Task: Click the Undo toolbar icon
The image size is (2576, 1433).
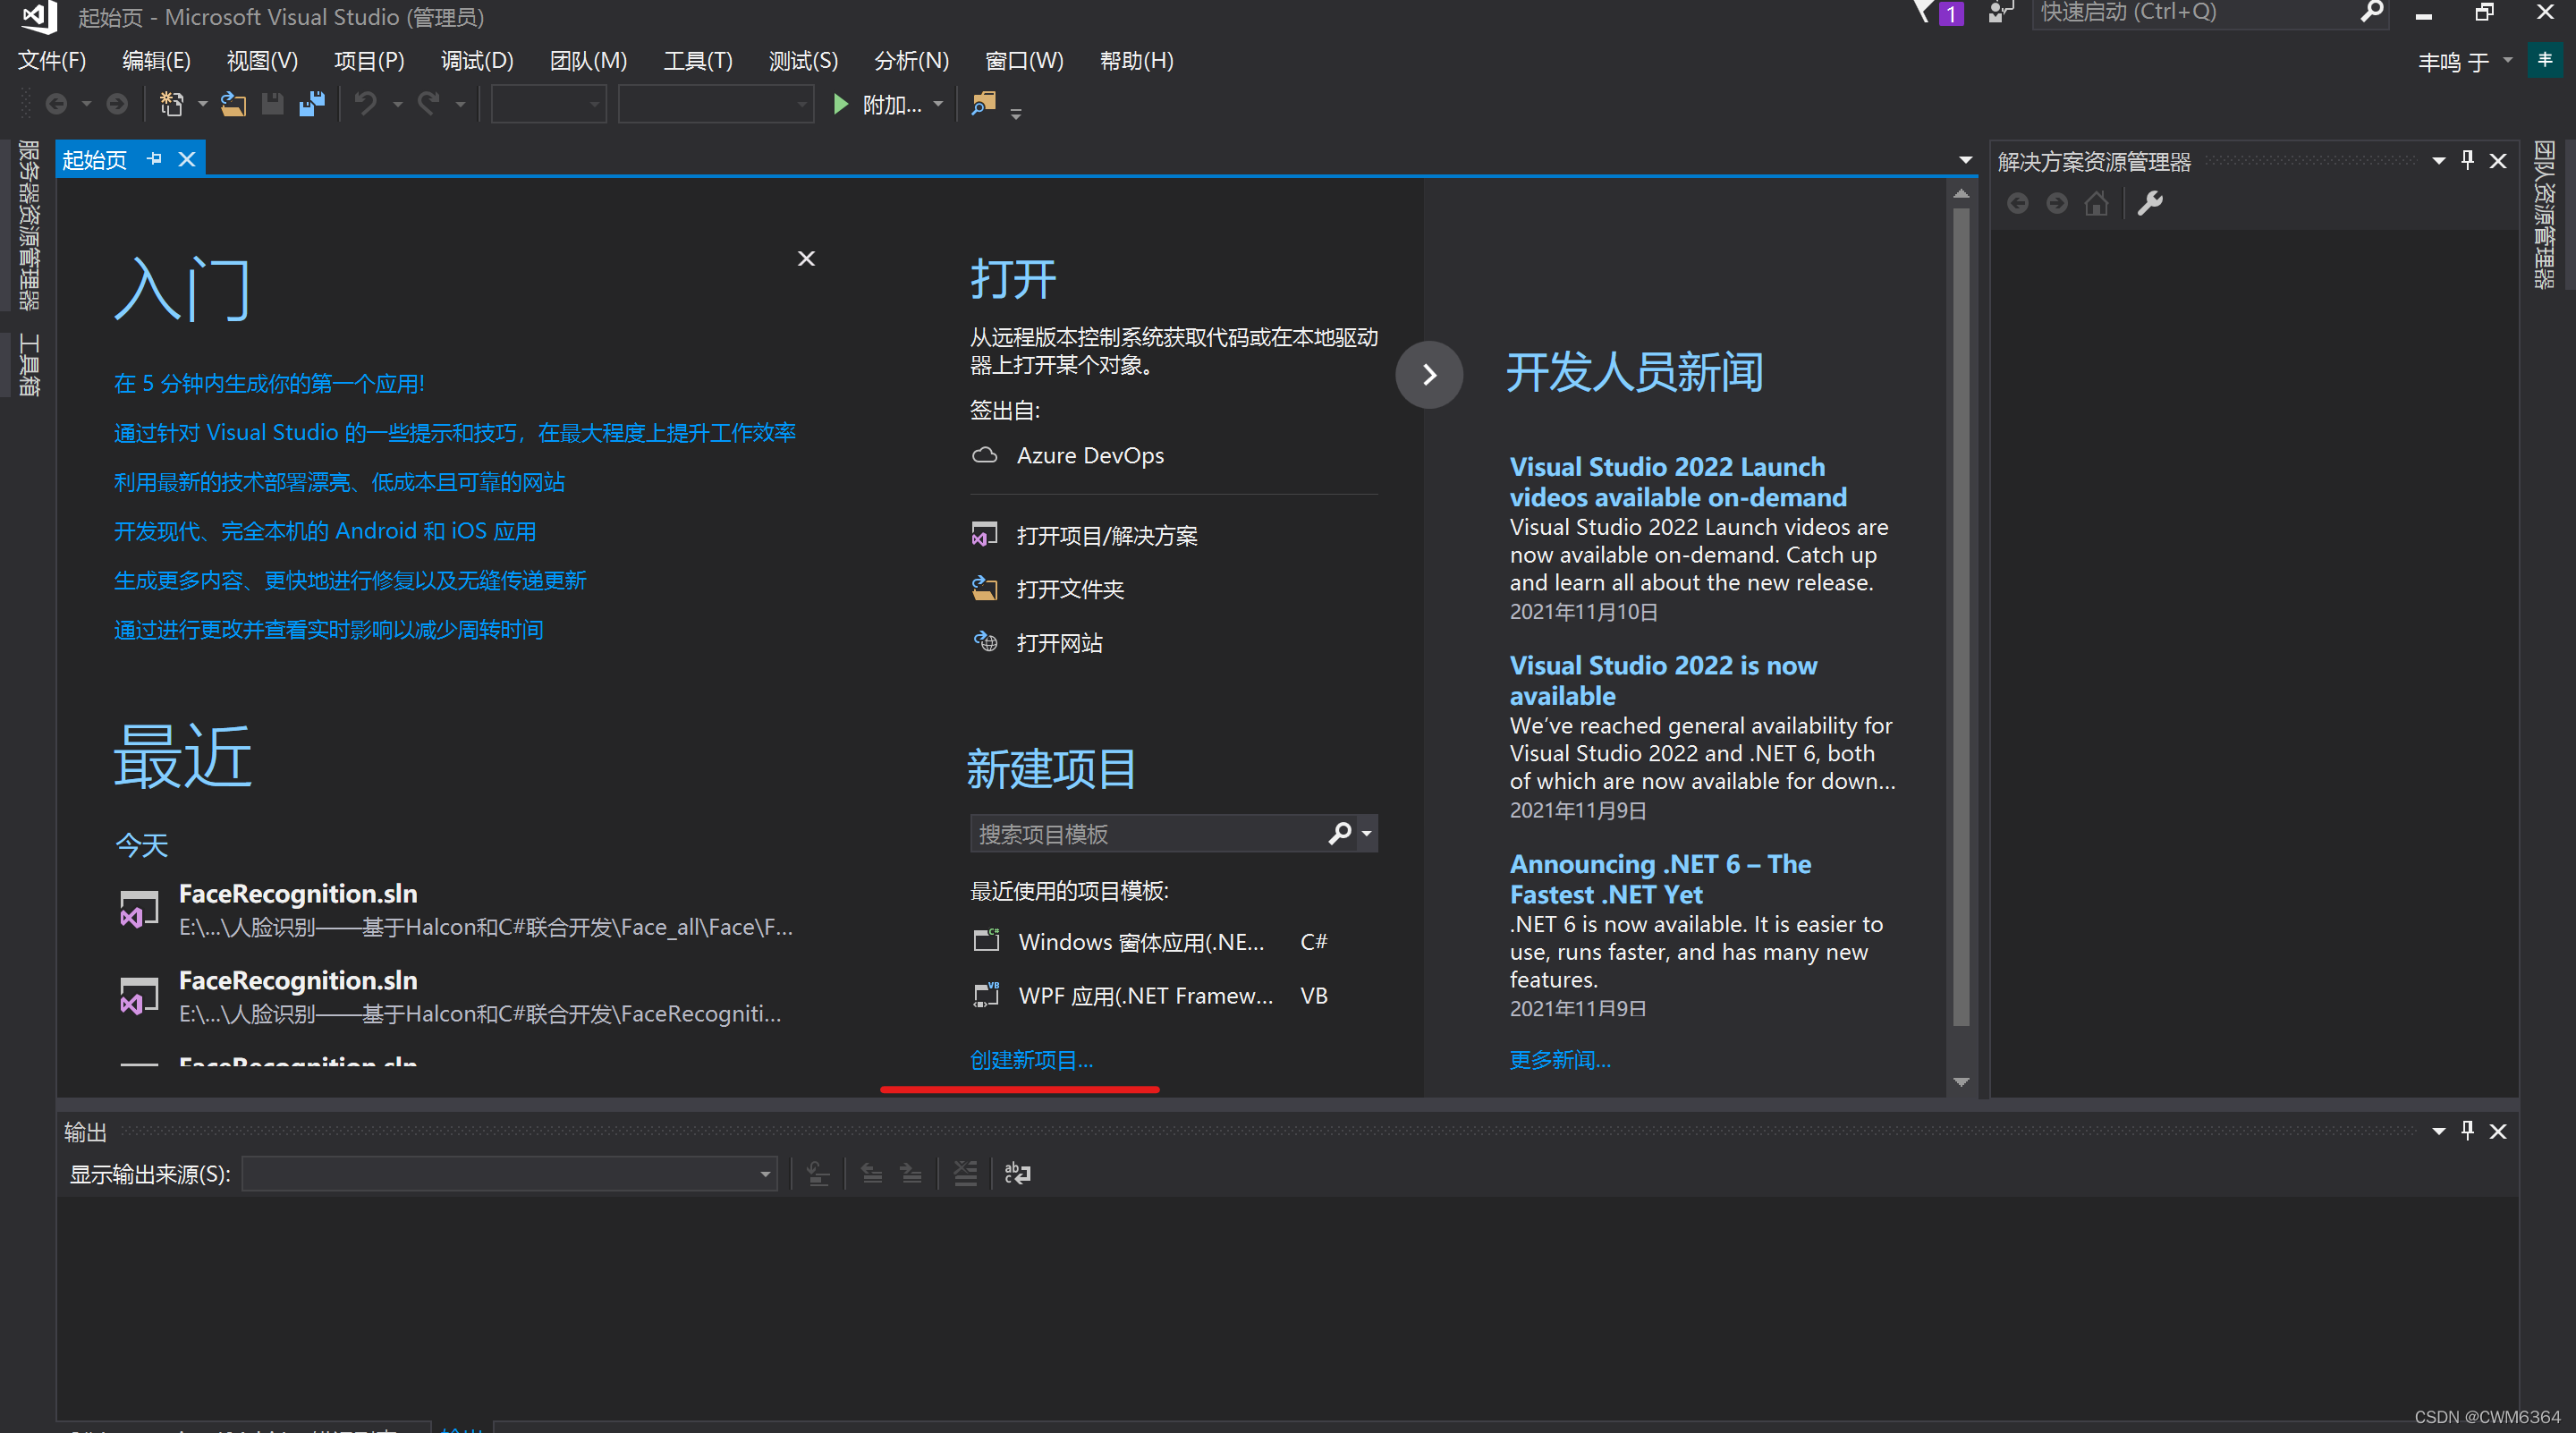Action: click(366, 104)
